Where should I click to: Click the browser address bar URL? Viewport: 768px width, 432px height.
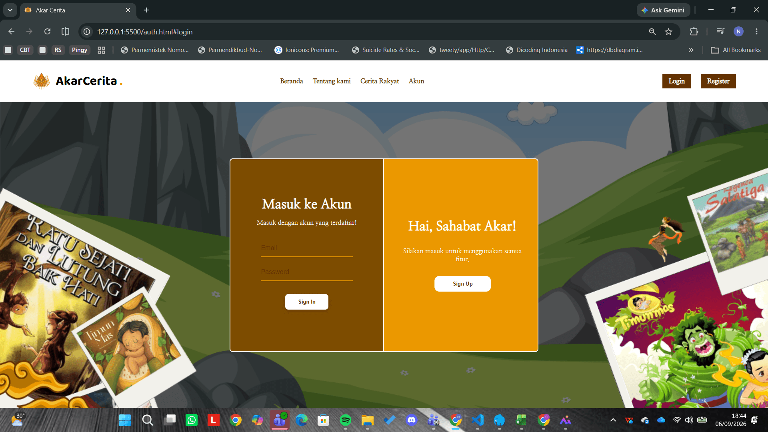(x=145, y=32)
